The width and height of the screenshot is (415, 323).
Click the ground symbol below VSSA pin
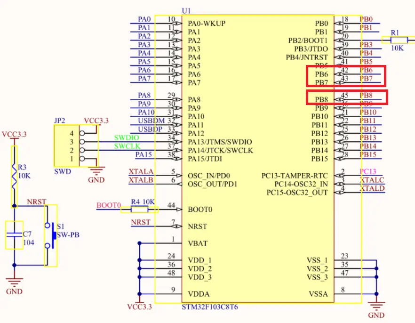[x=376, y=307]
